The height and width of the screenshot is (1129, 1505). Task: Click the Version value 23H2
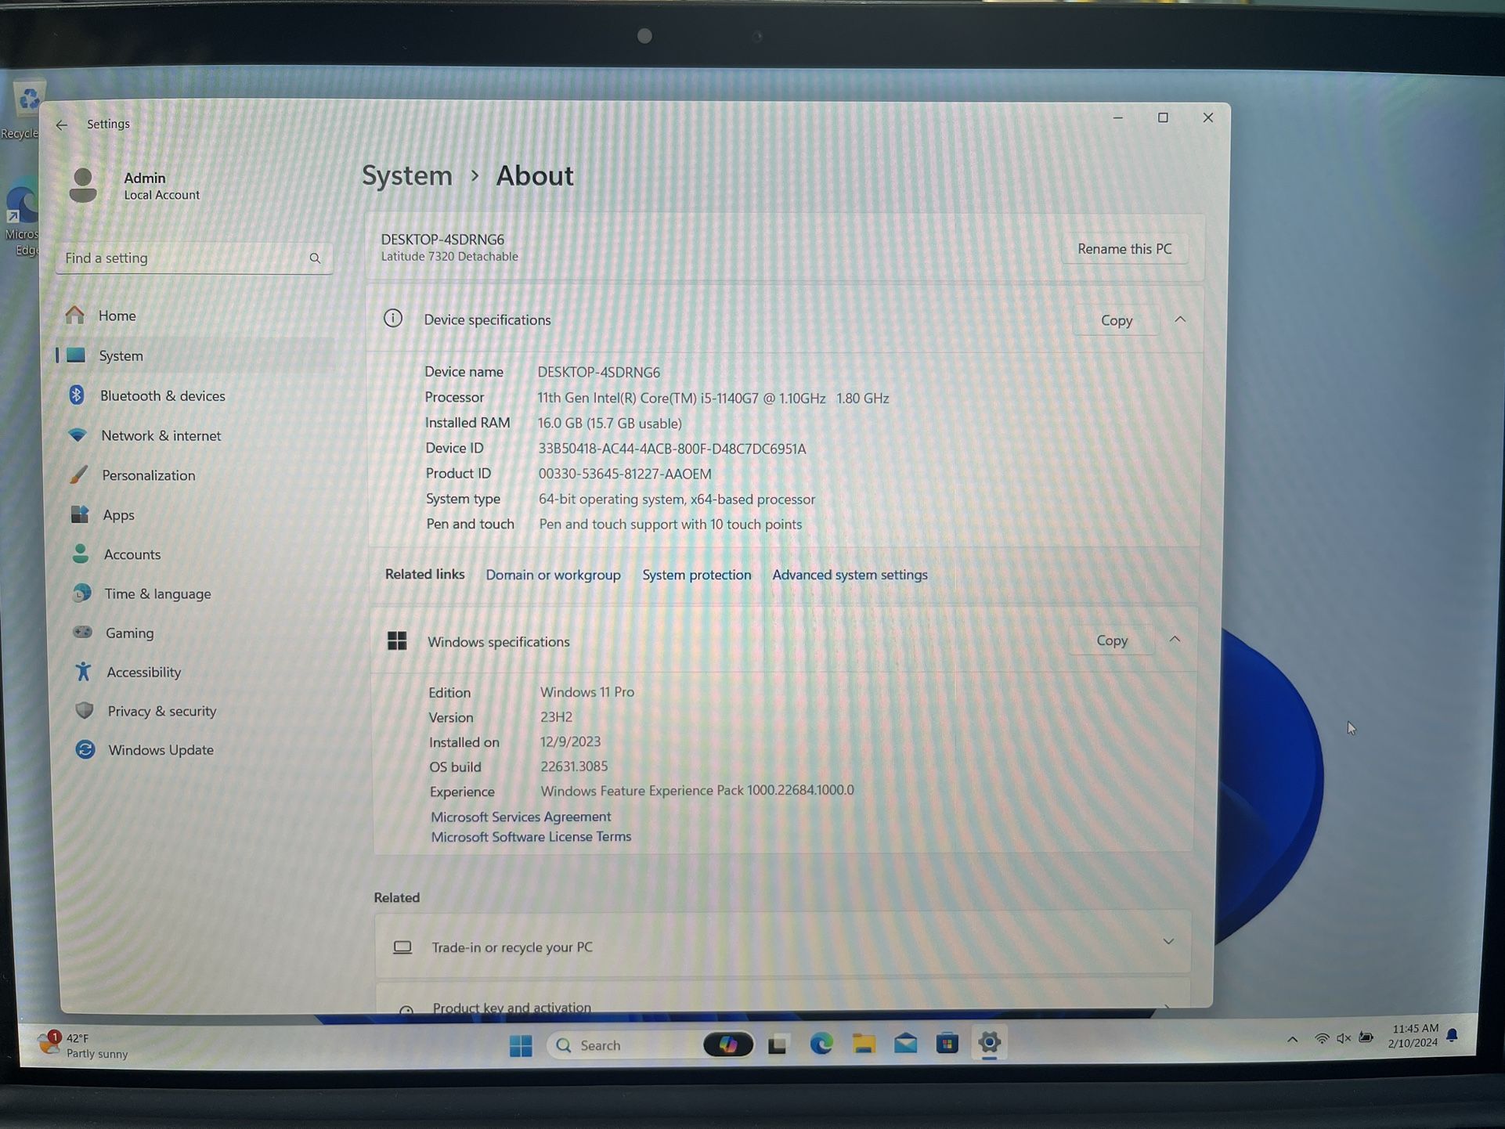(x=556, y=717)
